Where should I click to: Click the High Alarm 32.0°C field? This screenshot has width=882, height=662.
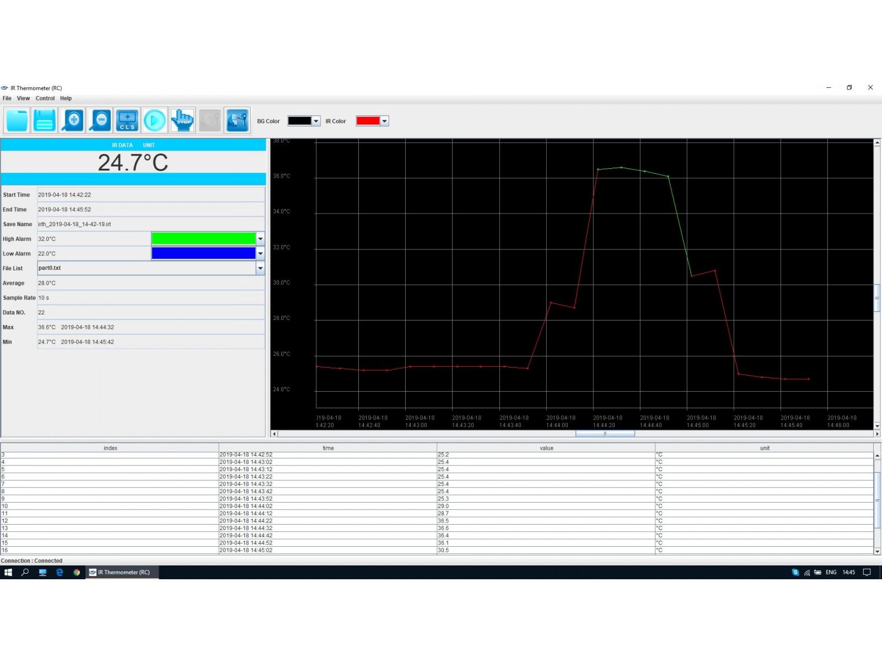(x=94, y=239)
